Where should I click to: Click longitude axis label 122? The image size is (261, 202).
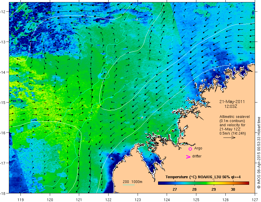108,200
